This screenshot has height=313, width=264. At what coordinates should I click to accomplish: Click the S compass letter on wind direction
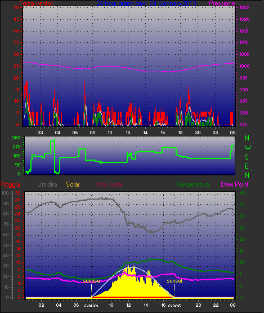(x=247, y=157)
